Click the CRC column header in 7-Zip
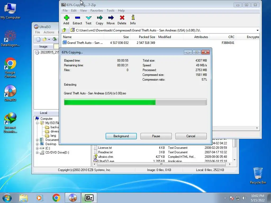271x203 pixels. pyautogui.click(x=223, y=37)
